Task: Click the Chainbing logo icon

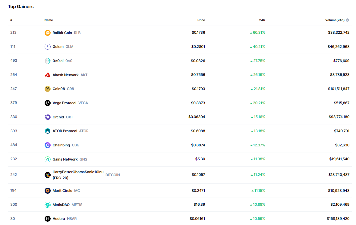Action: [48, 145]
